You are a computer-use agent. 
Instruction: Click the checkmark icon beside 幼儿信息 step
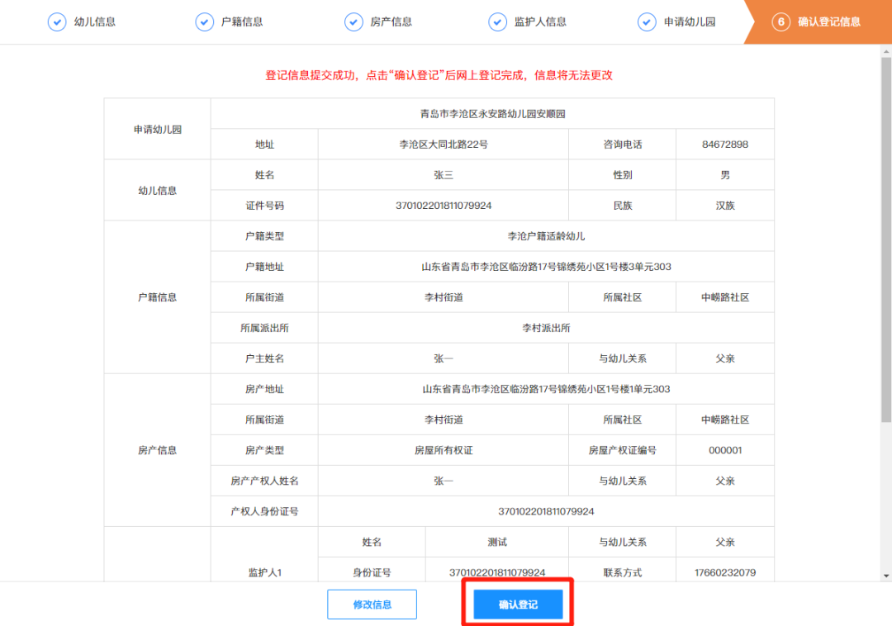56,22
